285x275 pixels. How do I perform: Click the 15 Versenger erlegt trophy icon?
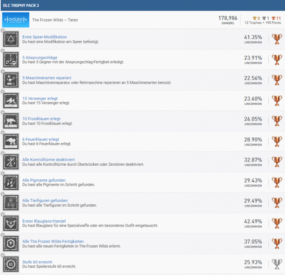coord(10,101)
